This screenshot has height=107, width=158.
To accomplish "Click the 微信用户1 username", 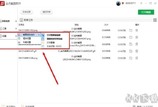I will click(131, 3).
